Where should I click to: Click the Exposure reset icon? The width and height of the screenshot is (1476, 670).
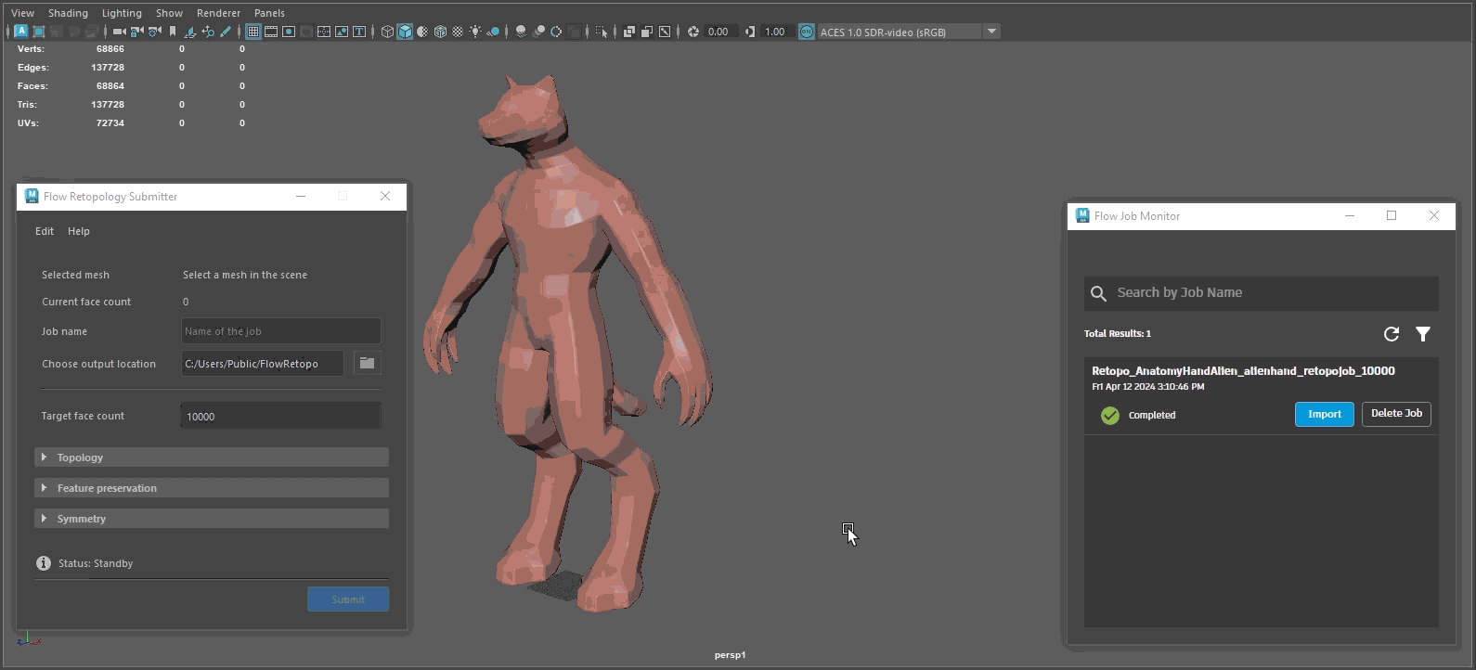coord(693,32)
